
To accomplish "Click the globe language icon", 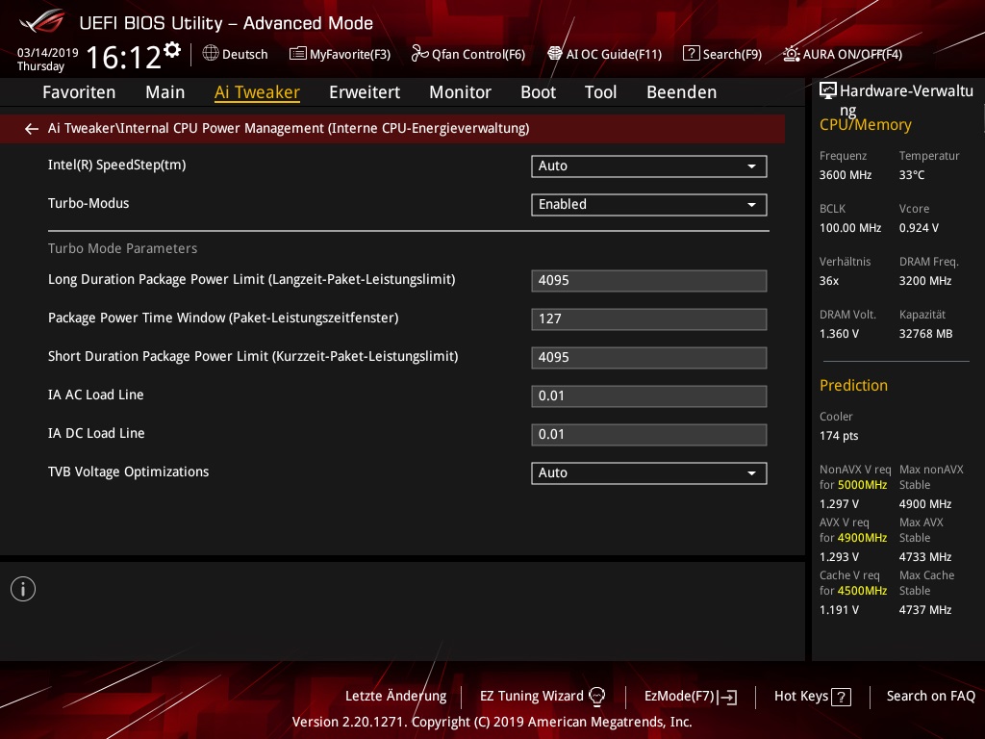I will [211, 54].
